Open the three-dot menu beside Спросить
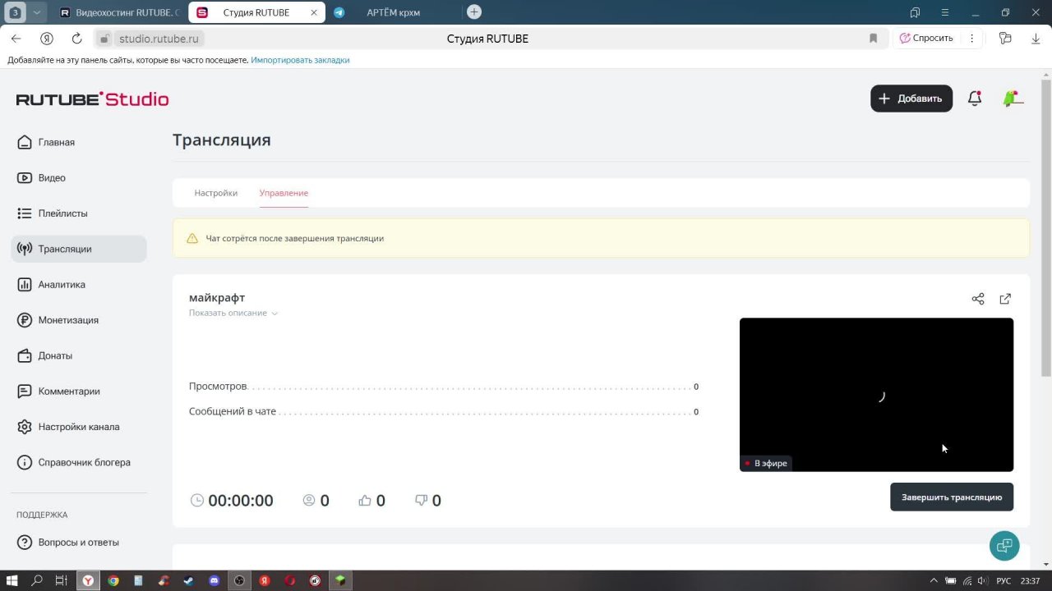 click(971, 39)
